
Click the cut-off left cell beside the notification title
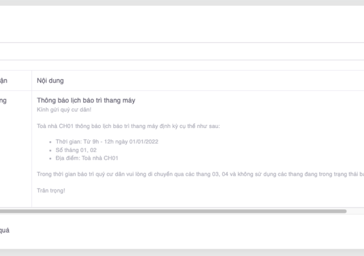tap(3, 101)
